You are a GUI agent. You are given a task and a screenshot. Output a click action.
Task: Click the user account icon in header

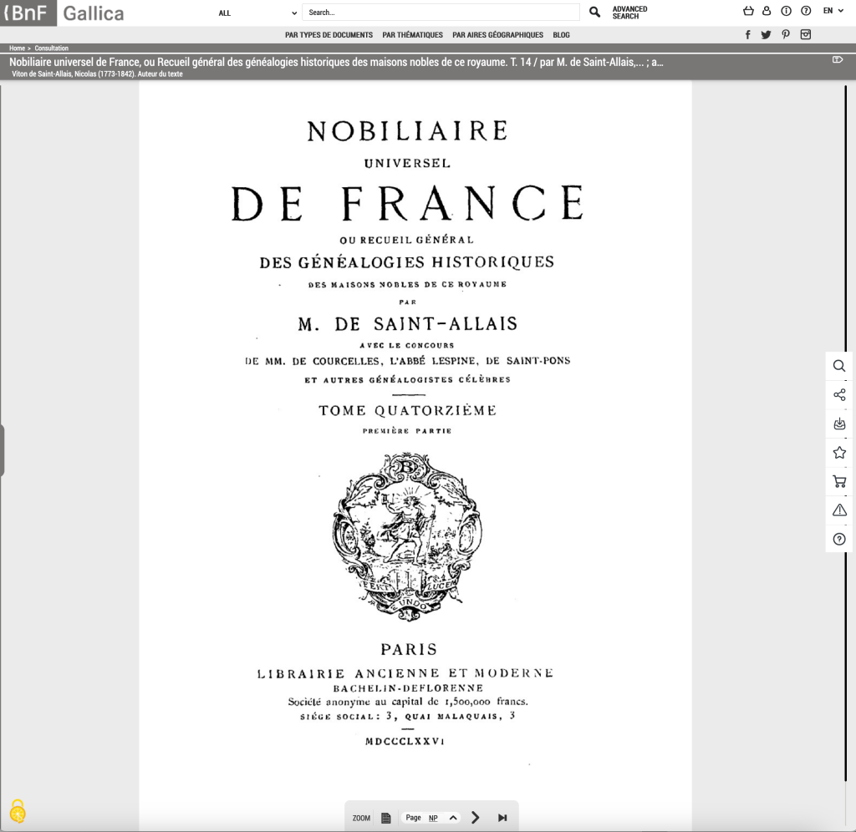[x=767, y=11]
